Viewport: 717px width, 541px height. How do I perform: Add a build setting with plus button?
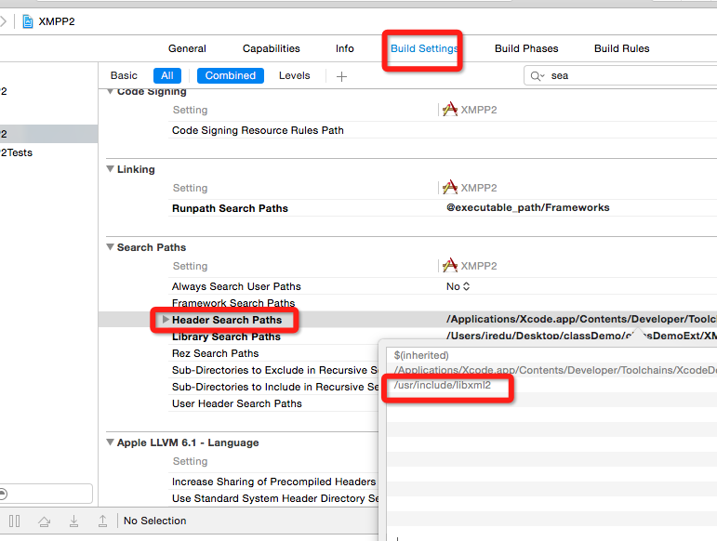[341, 76]
